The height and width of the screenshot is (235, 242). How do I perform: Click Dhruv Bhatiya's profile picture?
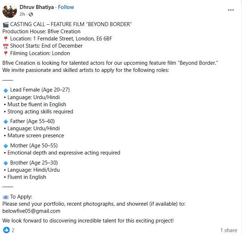(x=10, y=11)
